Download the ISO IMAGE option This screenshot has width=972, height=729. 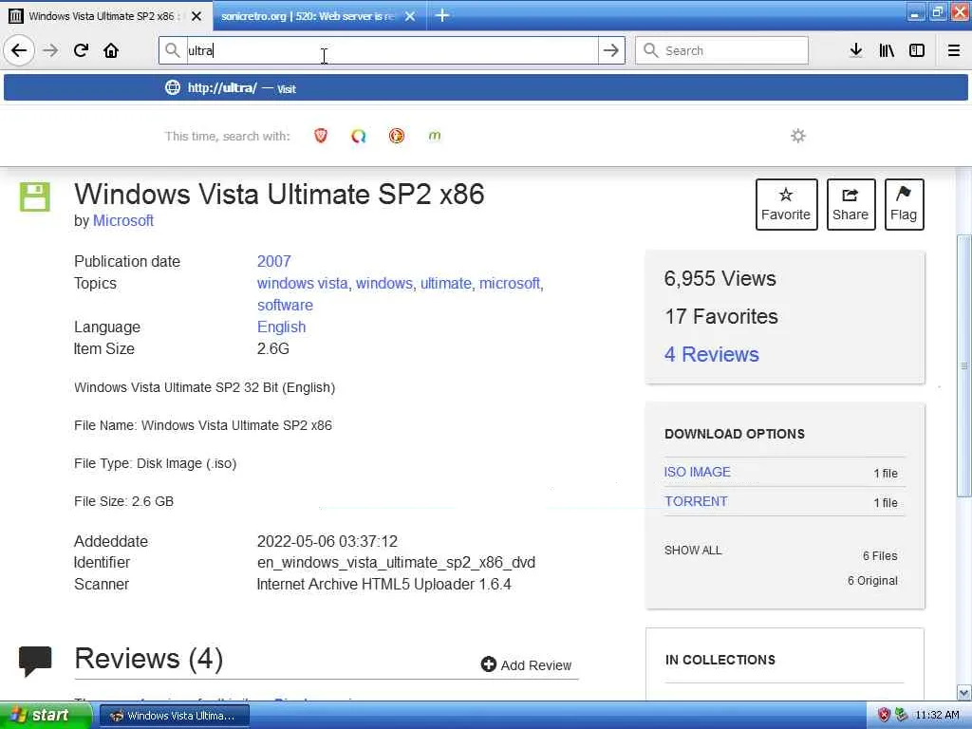tap(698, 472)
